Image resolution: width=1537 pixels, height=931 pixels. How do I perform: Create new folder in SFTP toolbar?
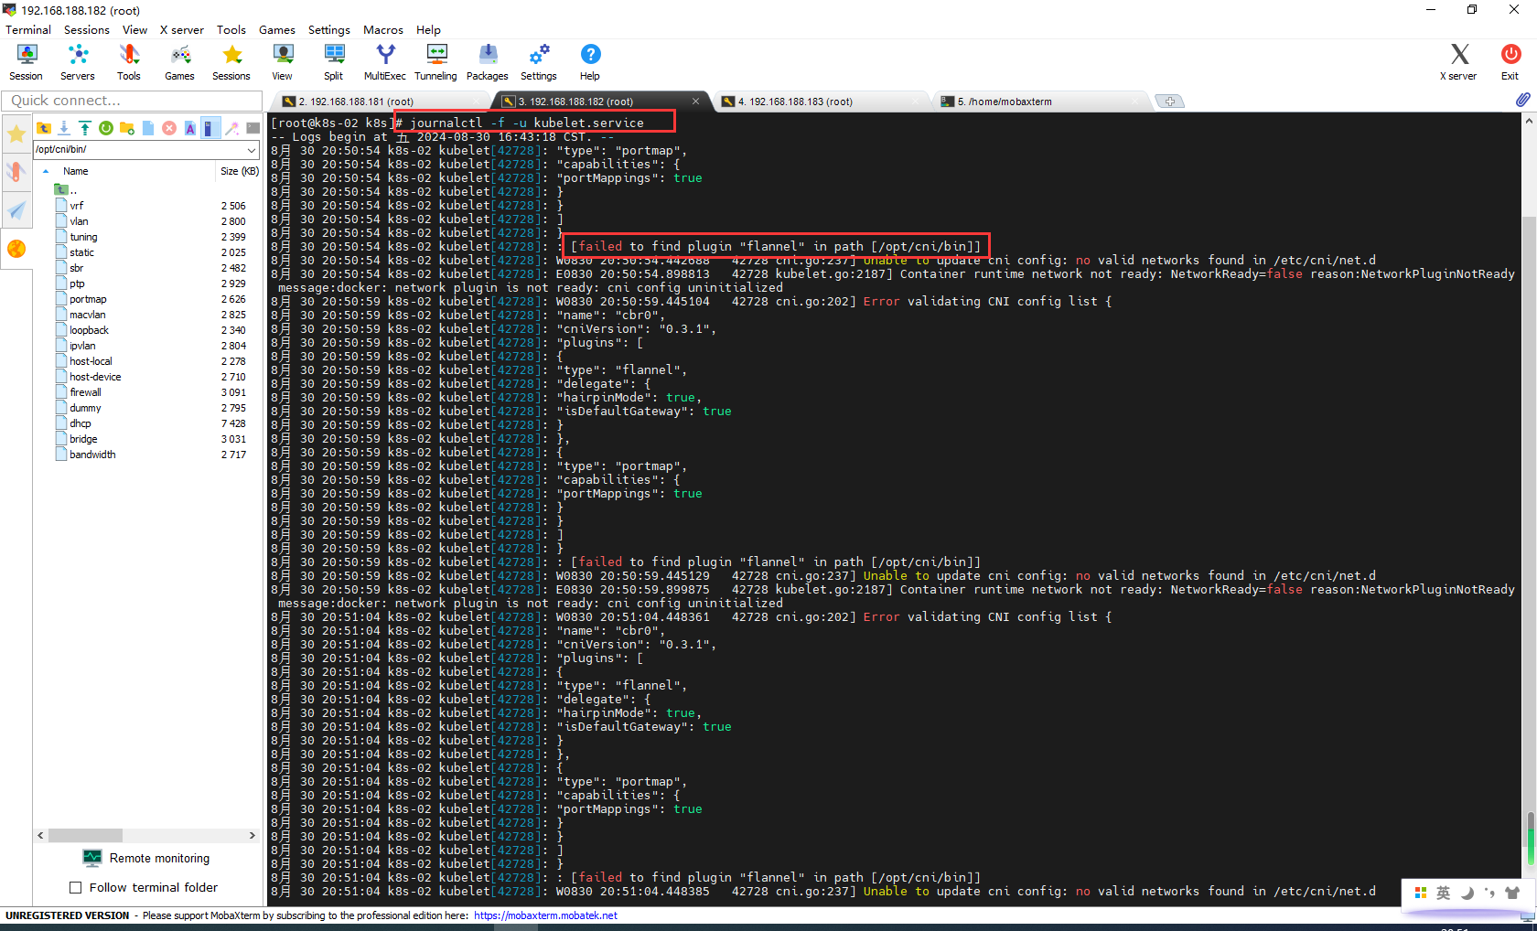[127, 128]
